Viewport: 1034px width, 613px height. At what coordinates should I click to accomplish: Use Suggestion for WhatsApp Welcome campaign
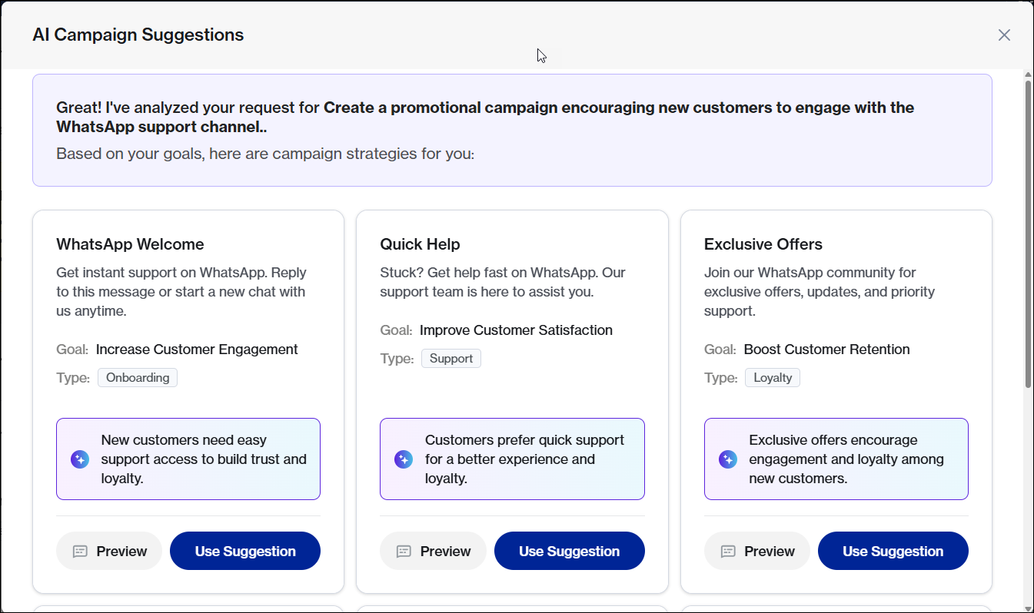coord(244,551)
